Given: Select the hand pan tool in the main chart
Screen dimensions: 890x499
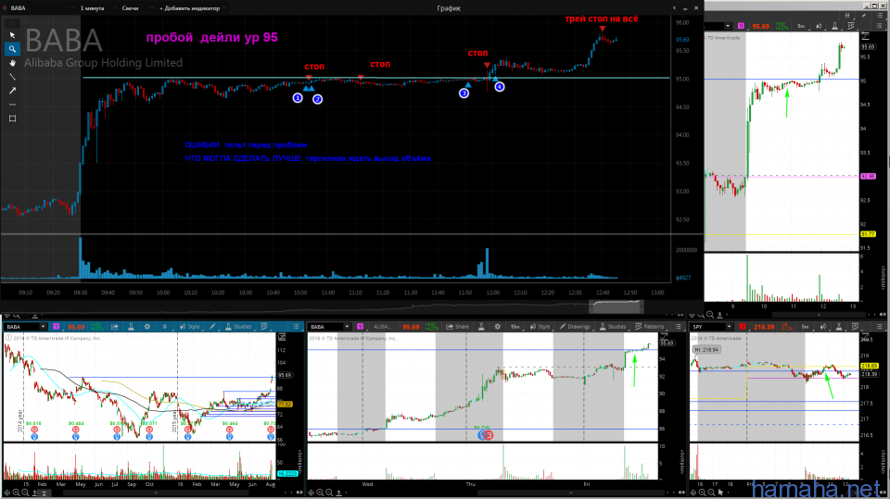Looking at the screenshot, I should (12, 63).
